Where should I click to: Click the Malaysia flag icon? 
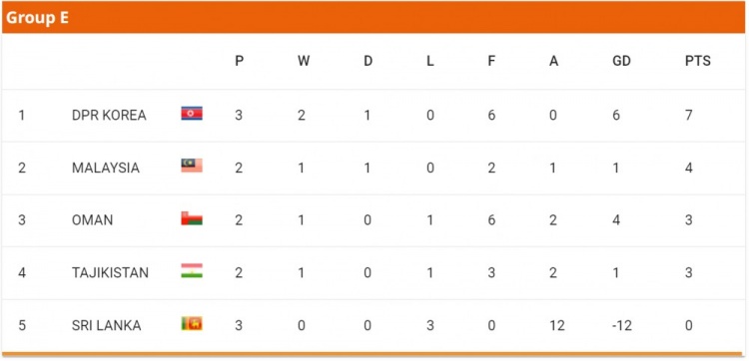coord(192,166)
